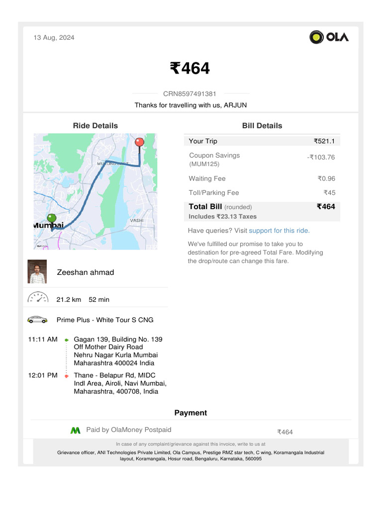Click the Gagan 139 pickup address

(x=118, y=351)
